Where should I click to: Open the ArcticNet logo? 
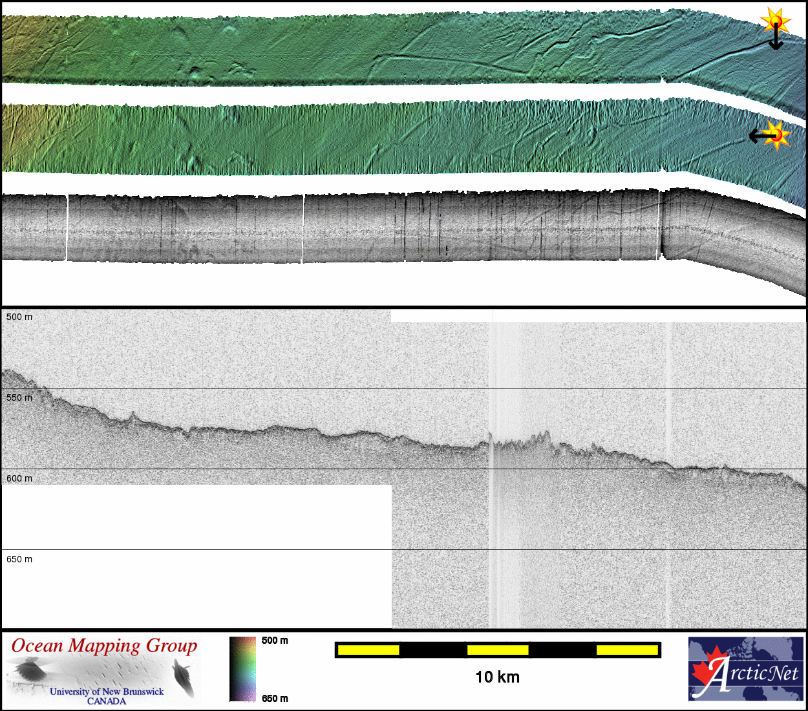tap(745, 669)
